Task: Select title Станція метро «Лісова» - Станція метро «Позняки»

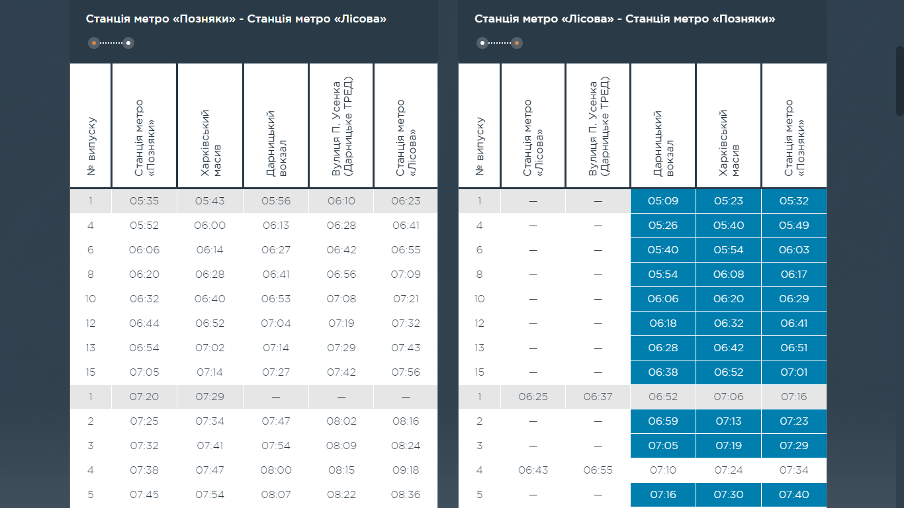Action: [625, 19]
